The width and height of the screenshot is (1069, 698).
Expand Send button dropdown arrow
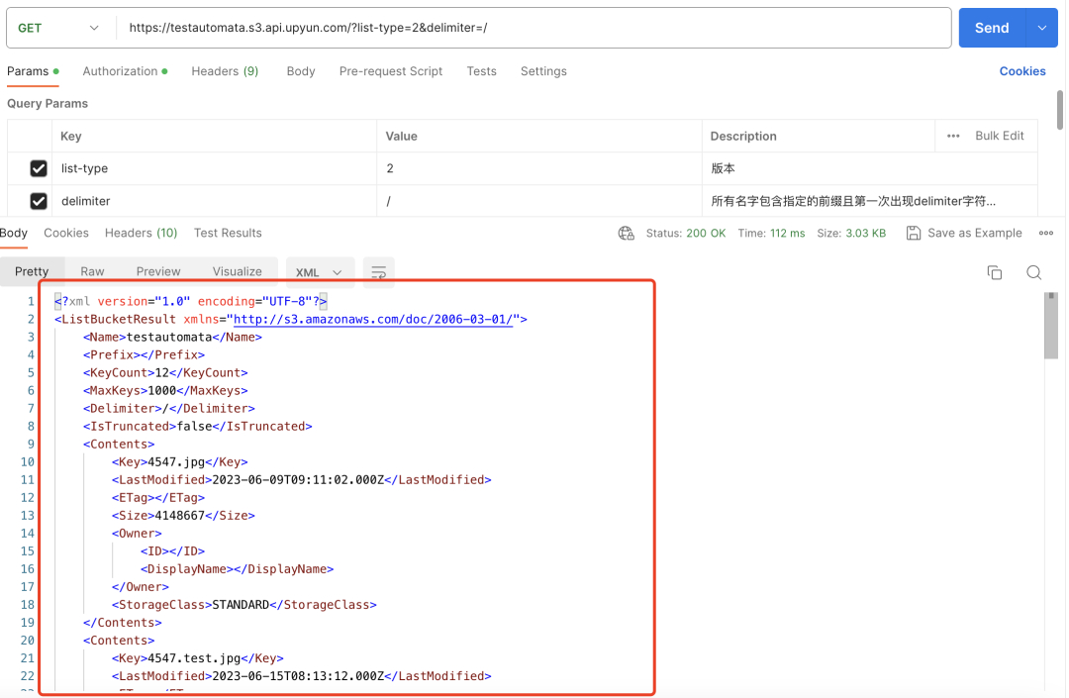click(1041, 28)
